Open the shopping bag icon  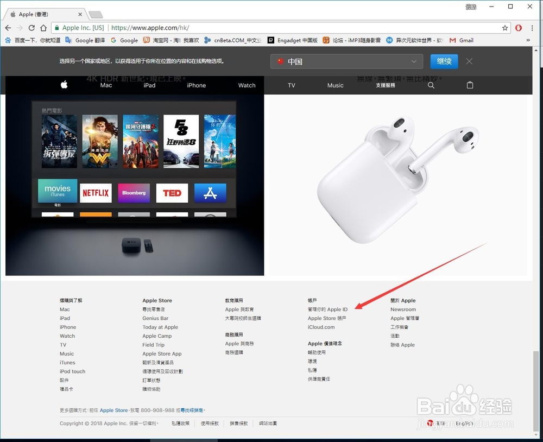(x=470, y=85)
